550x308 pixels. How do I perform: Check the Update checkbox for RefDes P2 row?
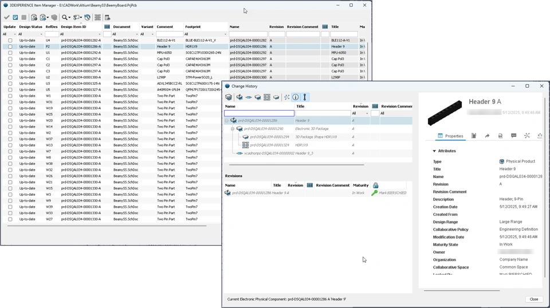click(10, 46)
